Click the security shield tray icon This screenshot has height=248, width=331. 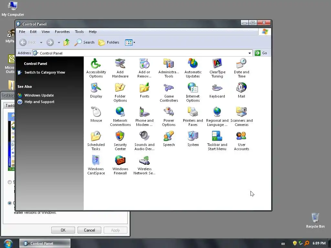(295, 243)
